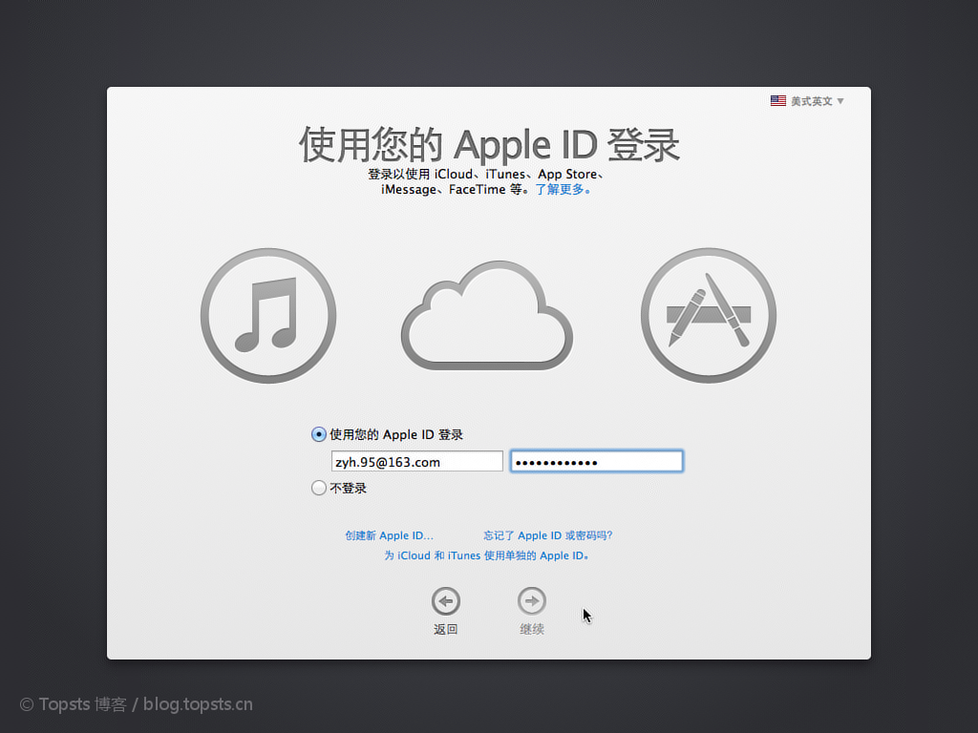
Task: Open the 了解更多 link
Action: tap(563, 190)
